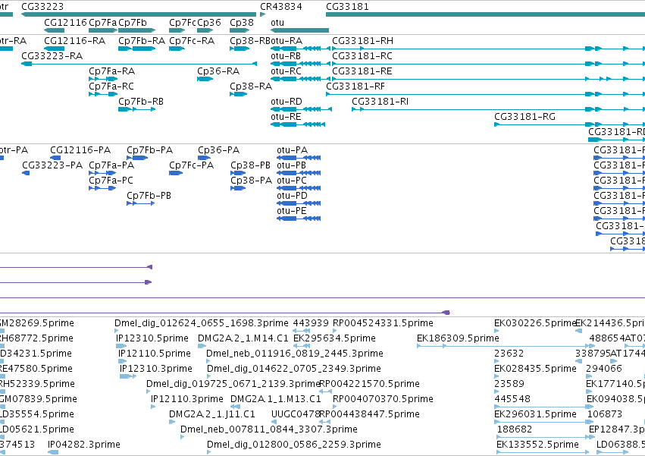This screenshot has height=456, width=645.
Task: Select the IP12310.5prime EST label
Action: [x=152, y=338]
